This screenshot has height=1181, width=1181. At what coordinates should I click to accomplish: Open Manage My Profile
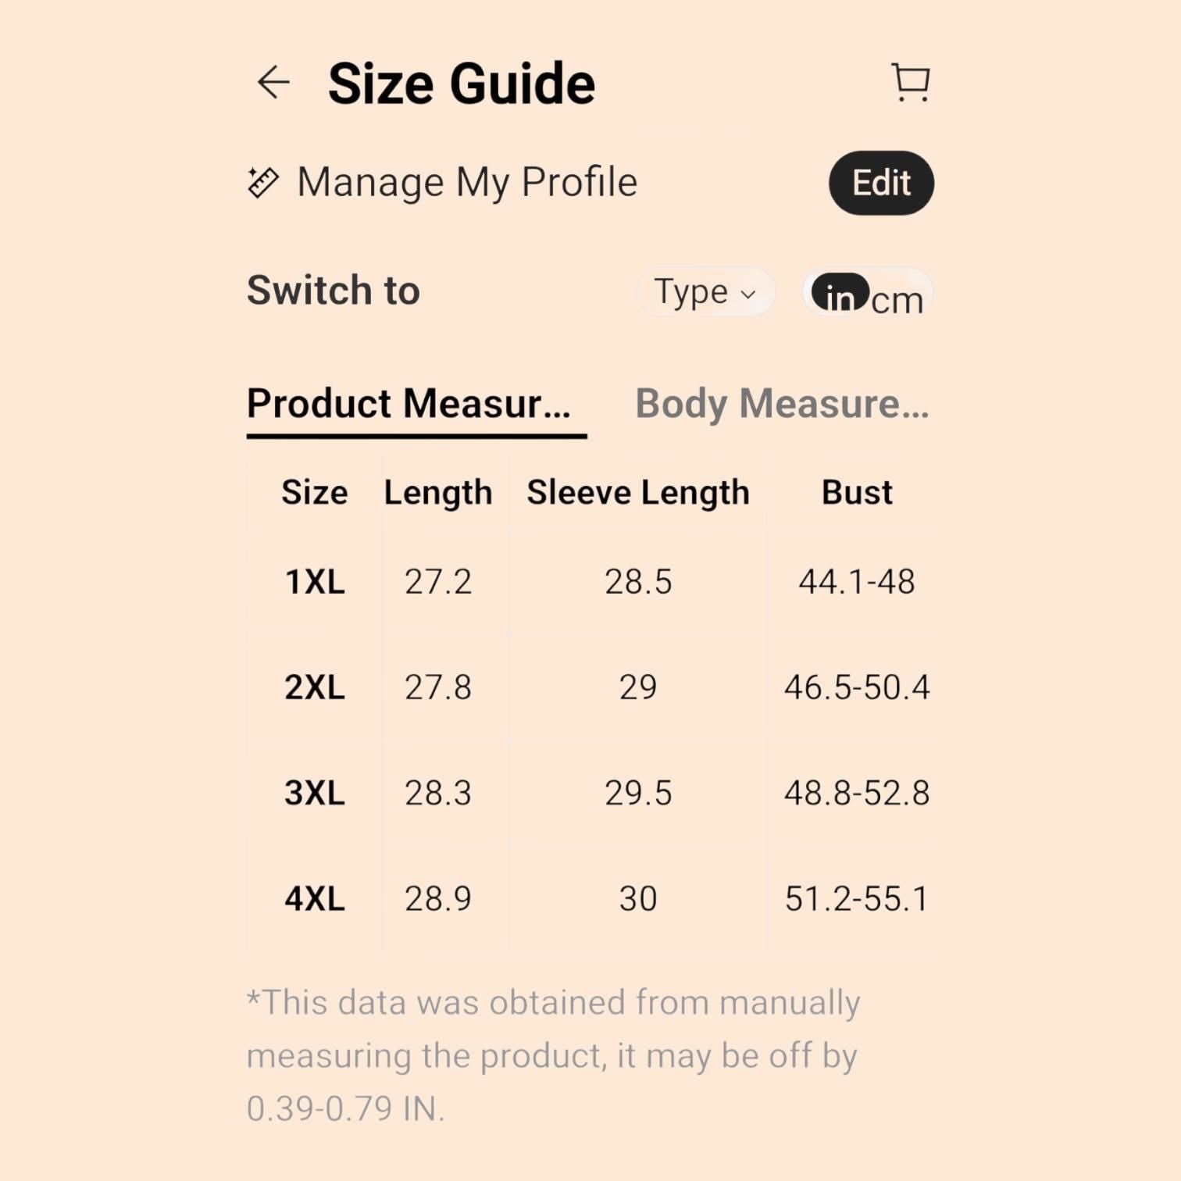pyautogui.click(x=467, y=183)
